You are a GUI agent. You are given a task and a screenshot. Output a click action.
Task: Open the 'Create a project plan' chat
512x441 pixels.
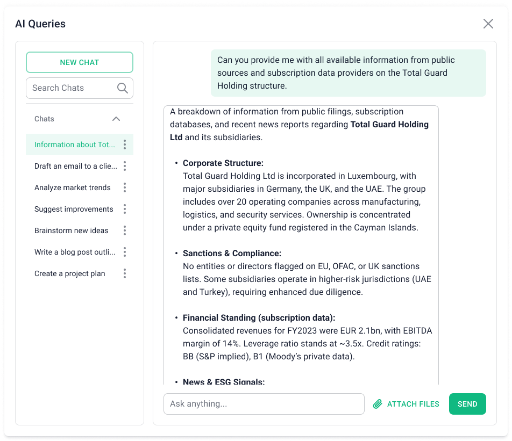click(x=70, y=273)
